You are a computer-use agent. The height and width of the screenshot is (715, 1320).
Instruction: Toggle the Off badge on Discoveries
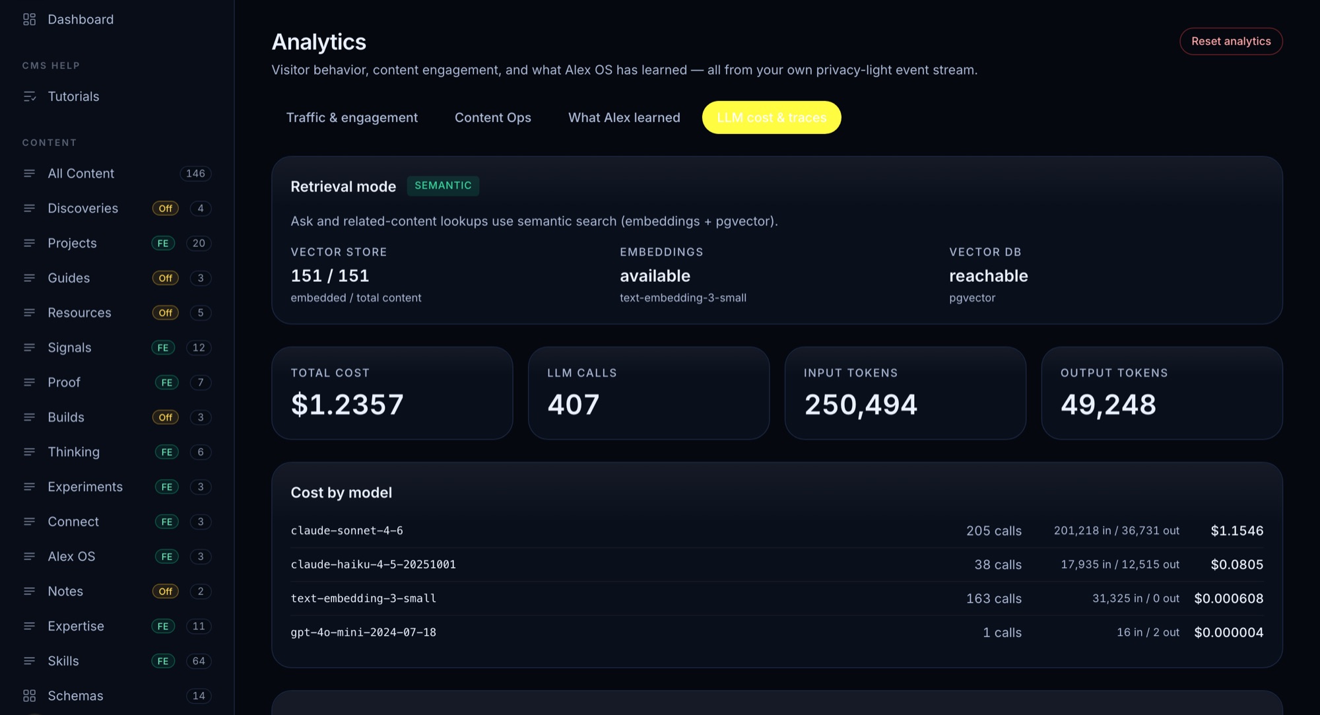pyautogui.click(x=165, y=209)
